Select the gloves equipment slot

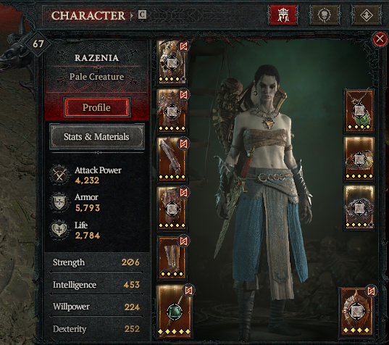click(x=172, y=159)
